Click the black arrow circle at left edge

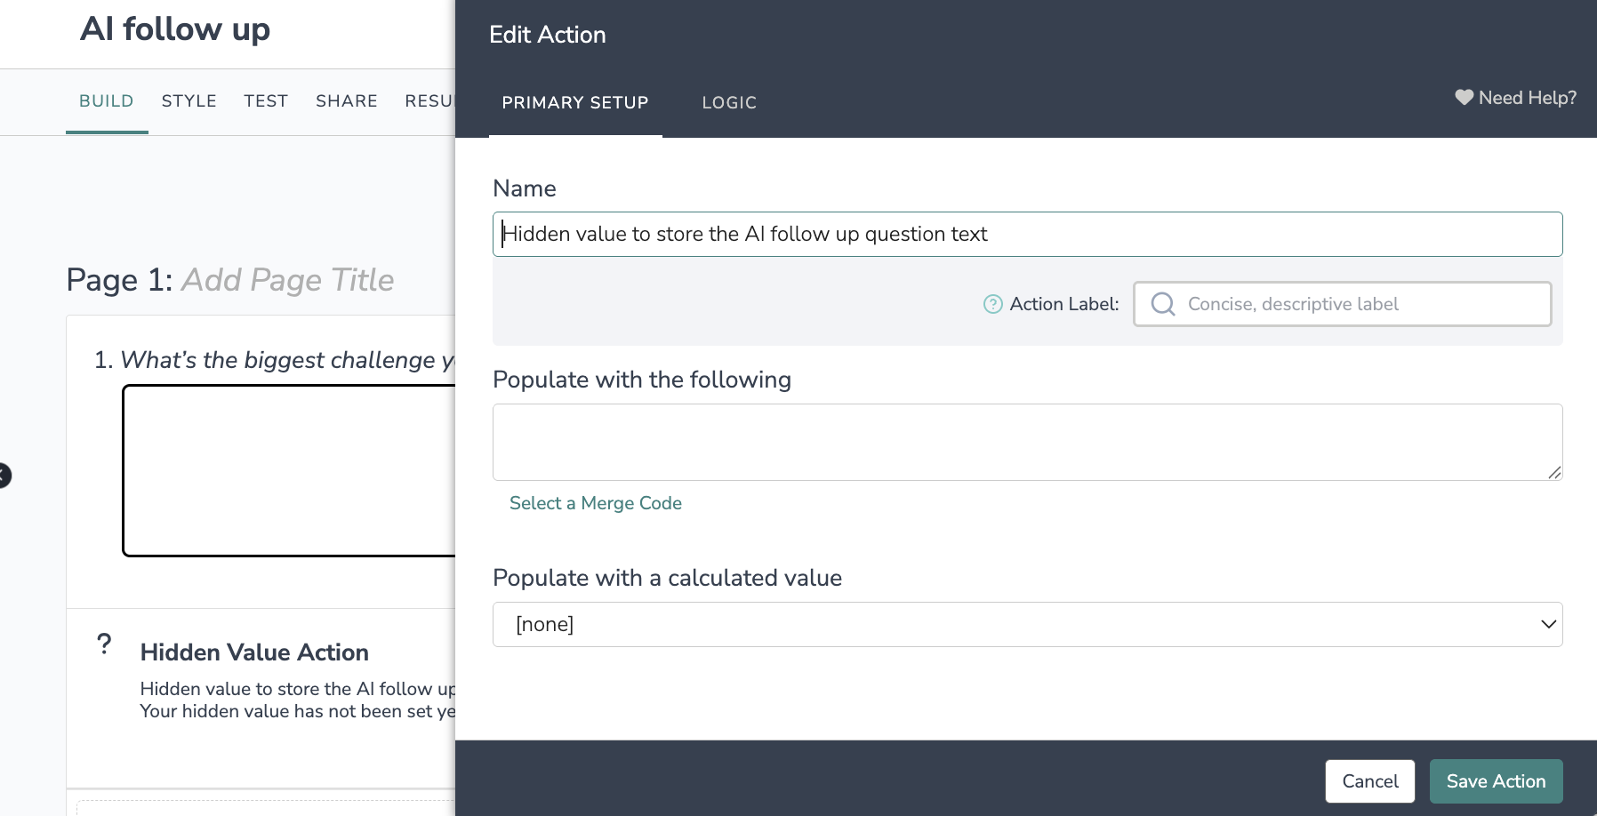click(4, 476)
